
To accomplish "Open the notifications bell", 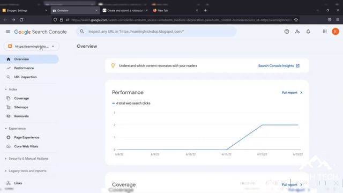I will tap(308, 32).
